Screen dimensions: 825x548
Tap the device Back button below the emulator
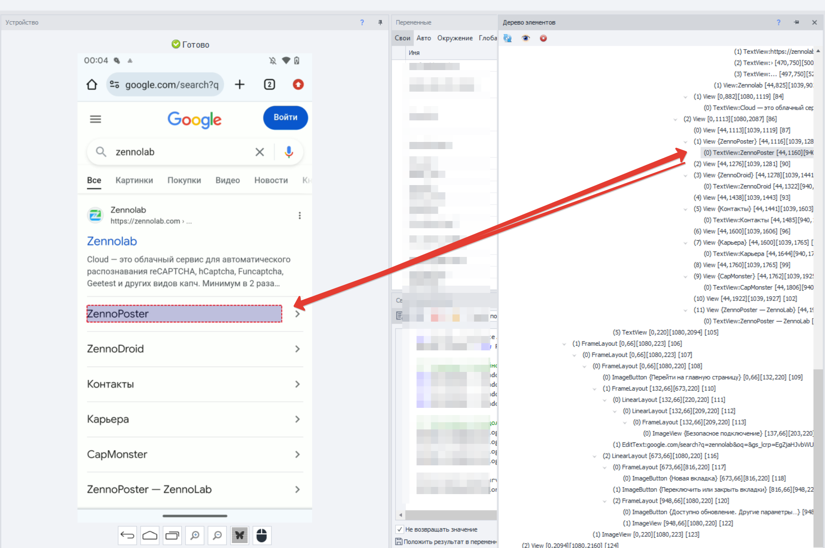(128, 535)
